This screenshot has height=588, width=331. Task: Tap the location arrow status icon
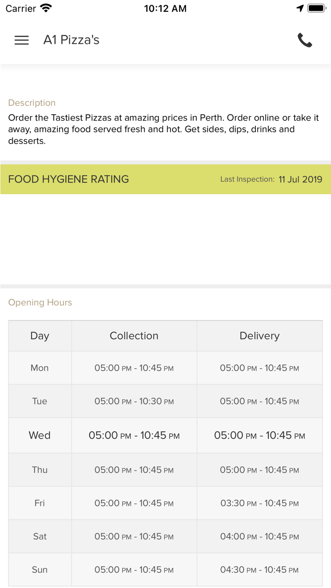[300, 9]
